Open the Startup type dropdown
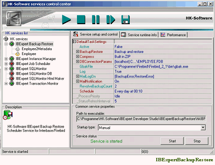Image resolution: width=215 pixels, height=165 pixels. click(x=203, y=127)
